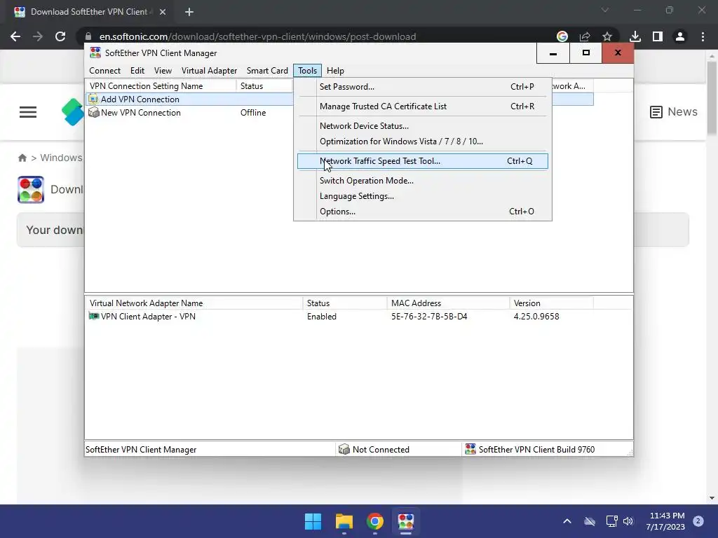The image size is (718, 538).
Task: Open Options from Tools menu
Action: coord(422,212)
